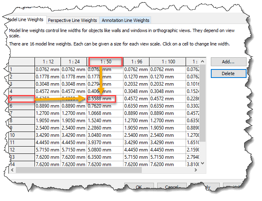Select row header 4
262x201 pixels.
(x=22, y=91)
